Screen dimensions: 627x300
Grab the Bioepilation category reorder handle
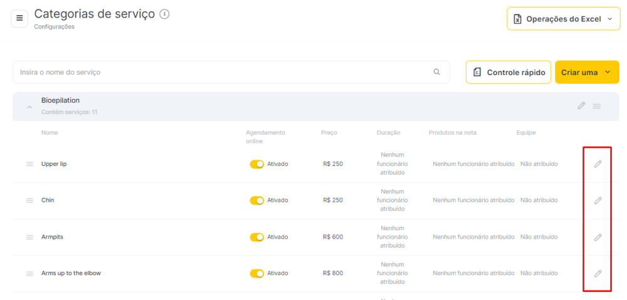[597, 106]
